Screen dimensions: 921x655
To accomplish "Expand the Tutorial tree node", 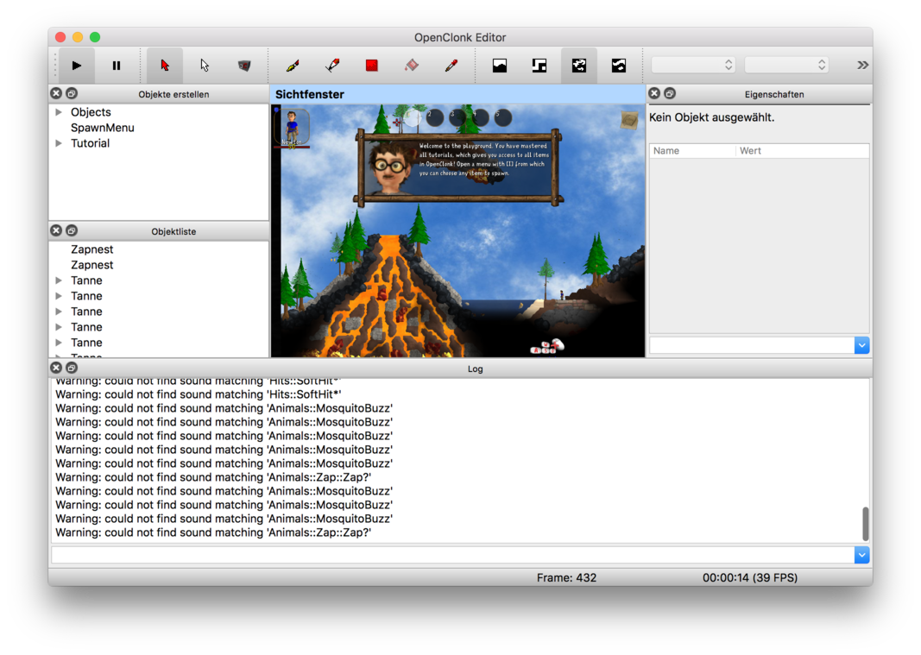I will (59, 143).
